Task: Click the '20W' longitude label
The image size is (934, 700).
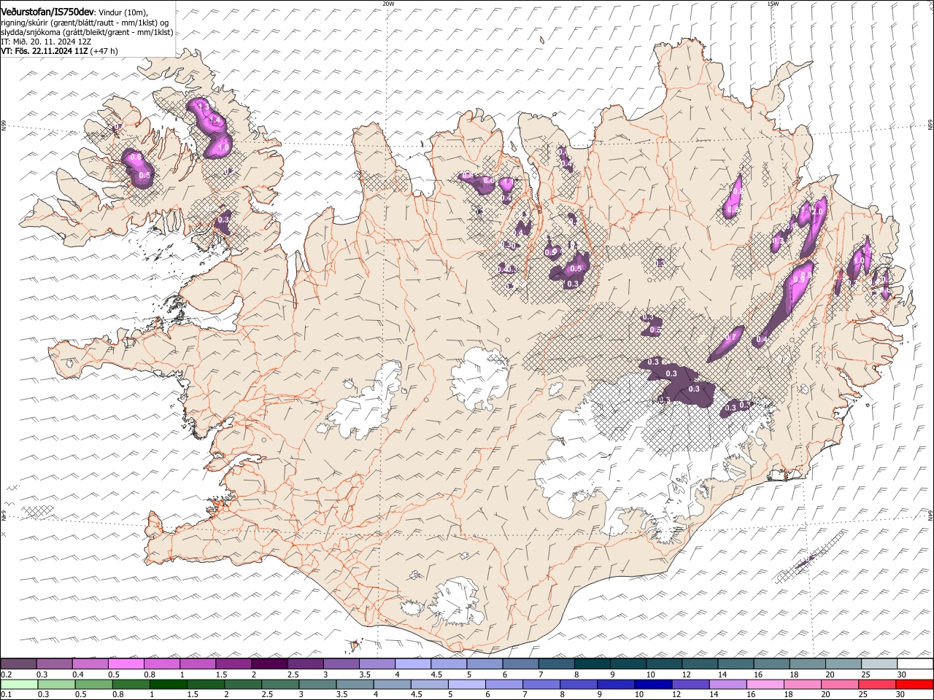Action: point(388,3)
